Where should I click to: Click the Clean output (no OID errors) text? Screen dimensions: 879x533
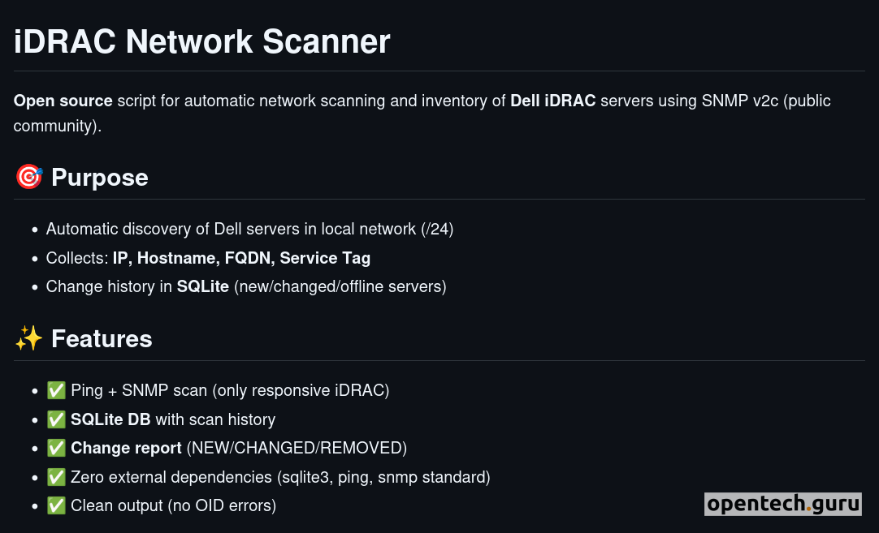[173, 505]
